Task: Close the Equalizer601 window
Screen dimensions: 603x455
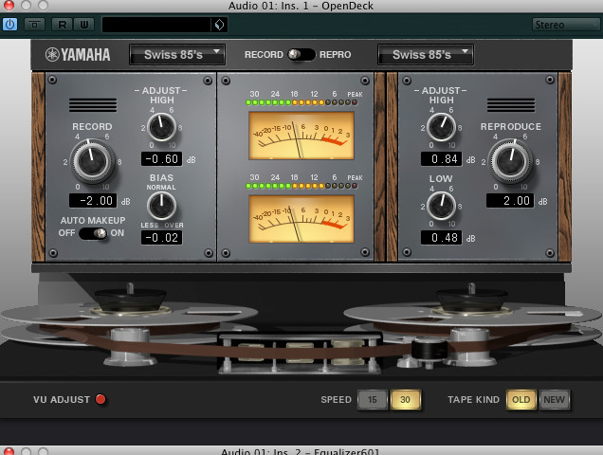Action: point(9,451)
